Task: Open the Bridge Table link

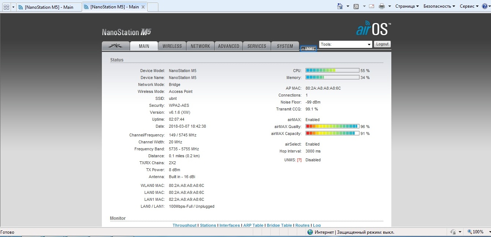Action: click(279, 225)
